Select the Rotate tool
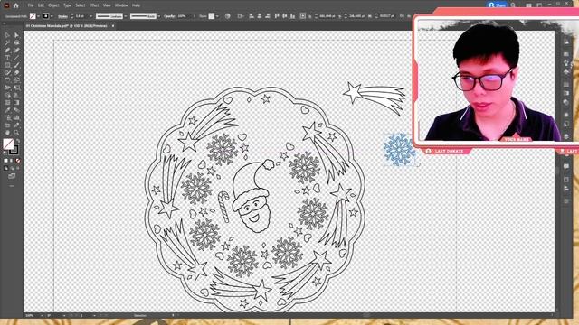The width and height of the screenshot is (579, 325). [x=7, y=80]
